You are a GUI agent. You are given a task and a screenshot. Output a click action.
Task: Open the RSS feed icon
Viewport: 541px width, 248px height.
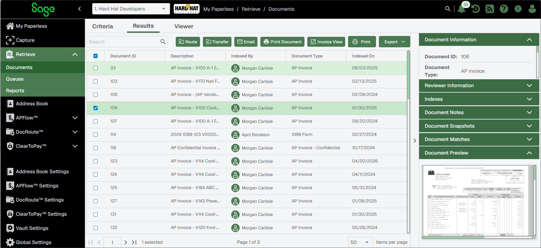coord(490,9)
